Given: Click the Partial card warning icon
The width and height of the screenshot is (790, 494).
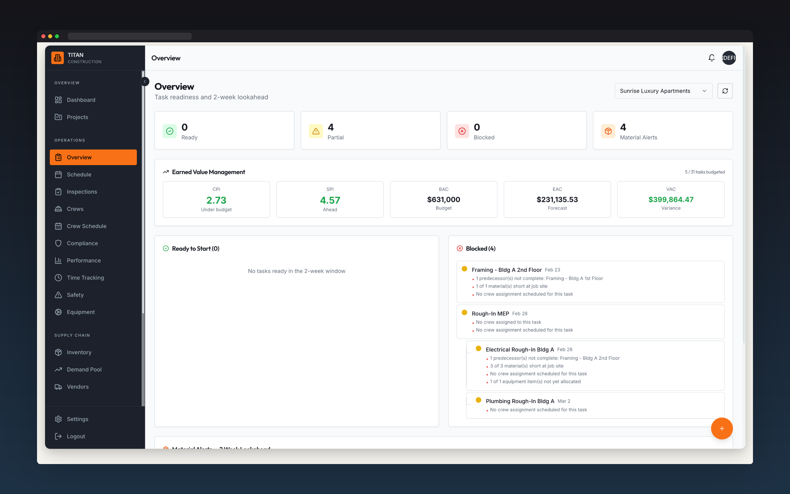Looking at the screenshot, I should 316,131.
